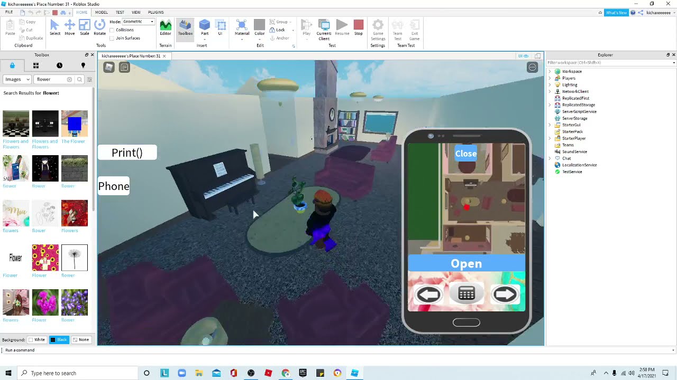
Task: Expand the Players tree node
Action: point(550,78)
